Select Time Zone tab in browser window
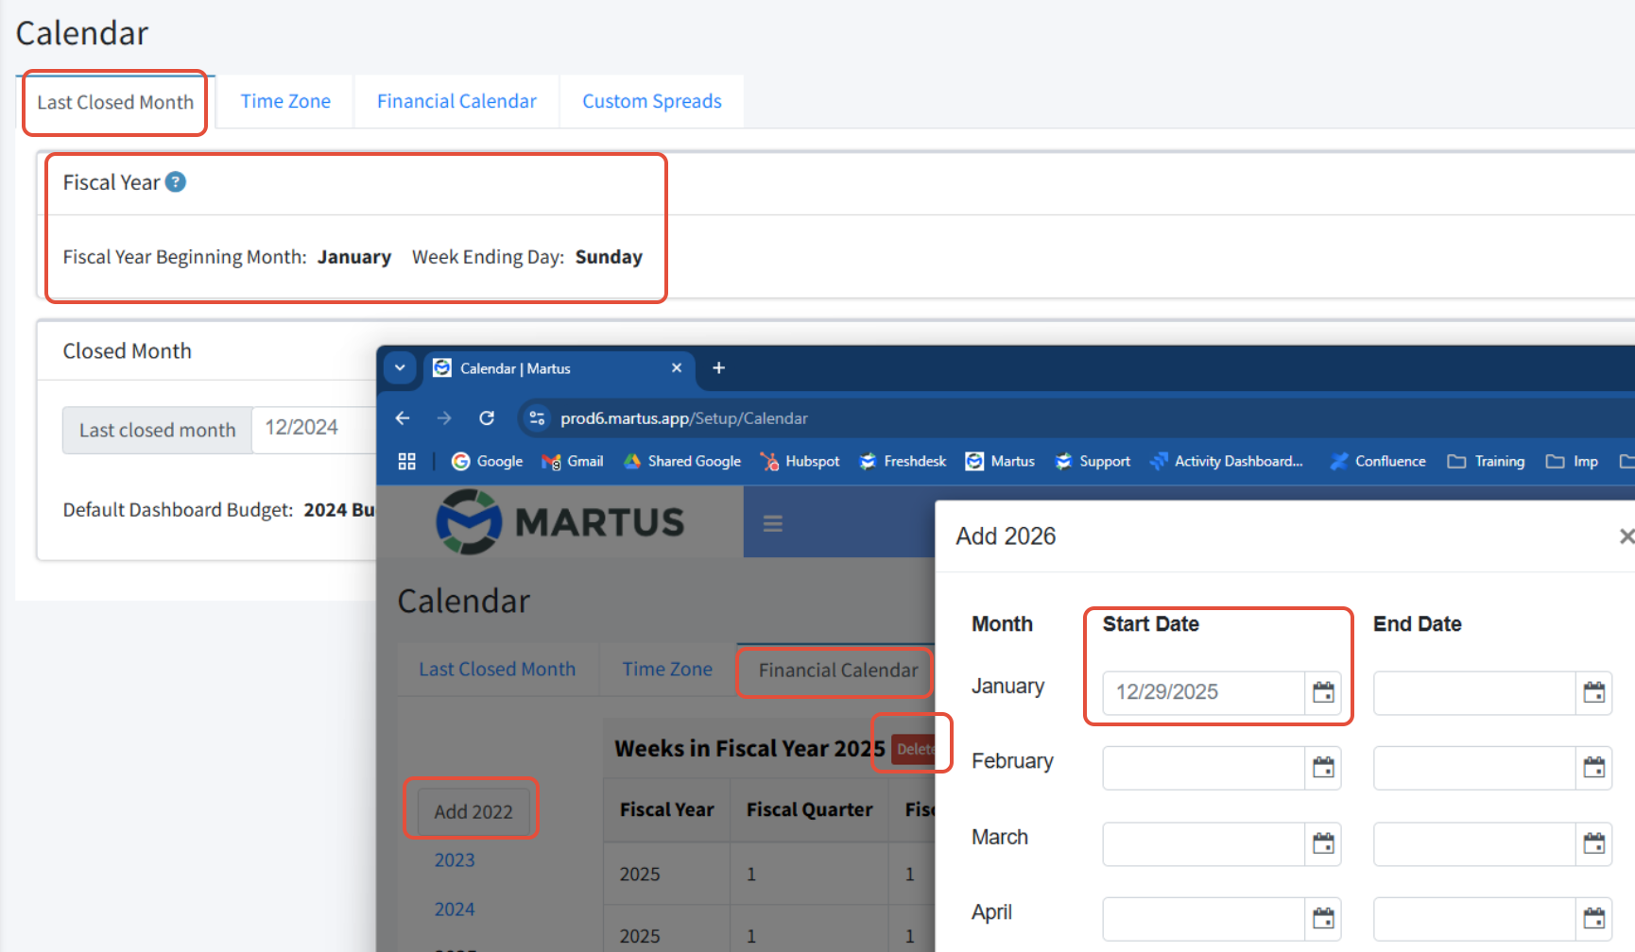The width and height of the screenshot is (1635, 952). pos(667,670)
